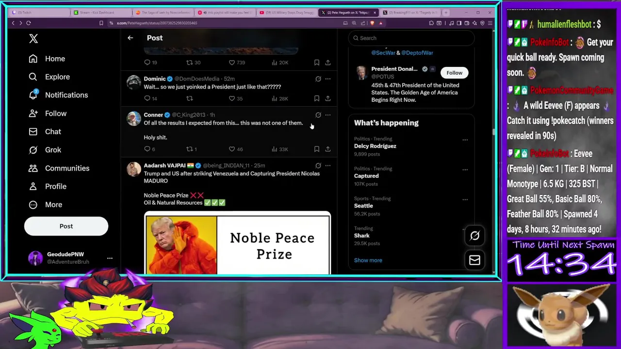Switch to the Saga of Iaen tab
The height and width of the screenshot is (349, 621).
tap(163, 12)
